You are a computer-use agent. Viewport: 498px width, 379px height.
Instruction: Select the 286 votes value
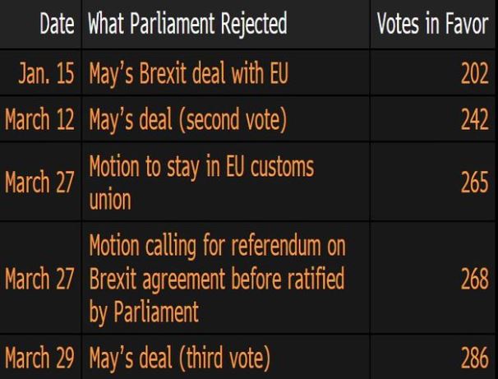pyautogui.click(x=474, y=358)
